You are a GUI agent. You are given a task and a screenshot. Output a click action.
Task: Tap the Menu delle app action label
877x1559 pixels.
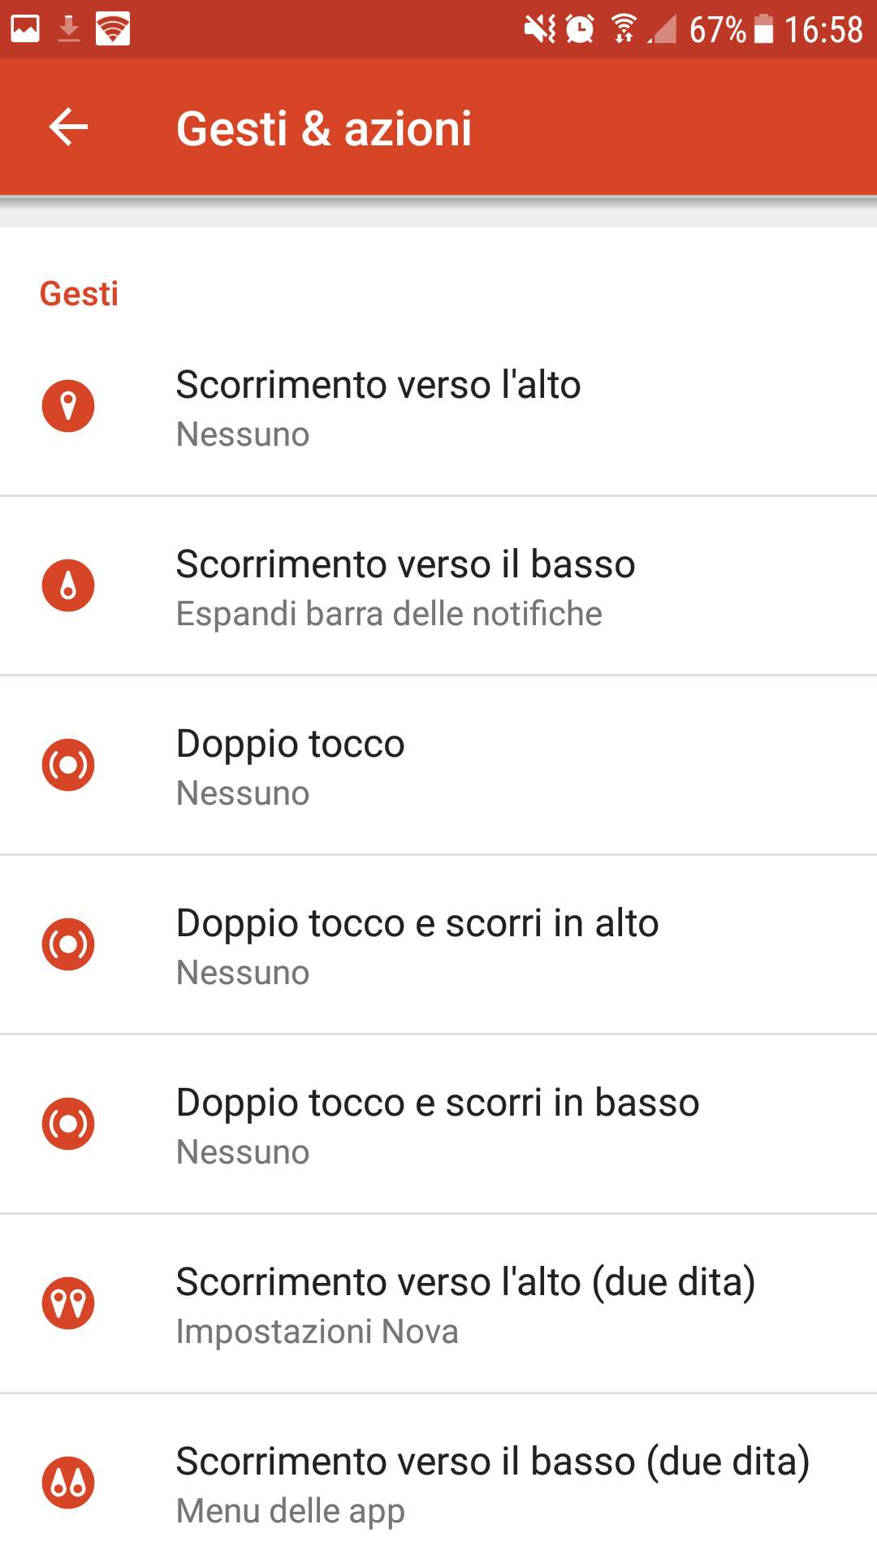point(290,1512)
